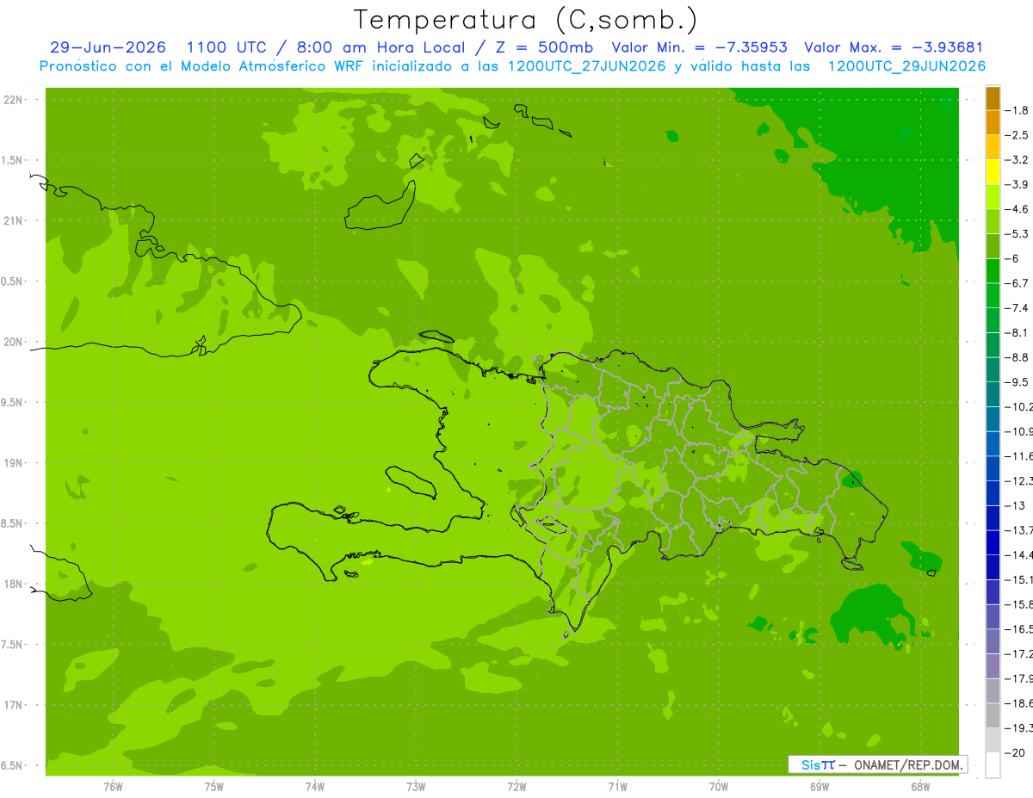1033x798 pixels.
Task: Click the "-5.3" colorbar value
Action: (1017, 234)
